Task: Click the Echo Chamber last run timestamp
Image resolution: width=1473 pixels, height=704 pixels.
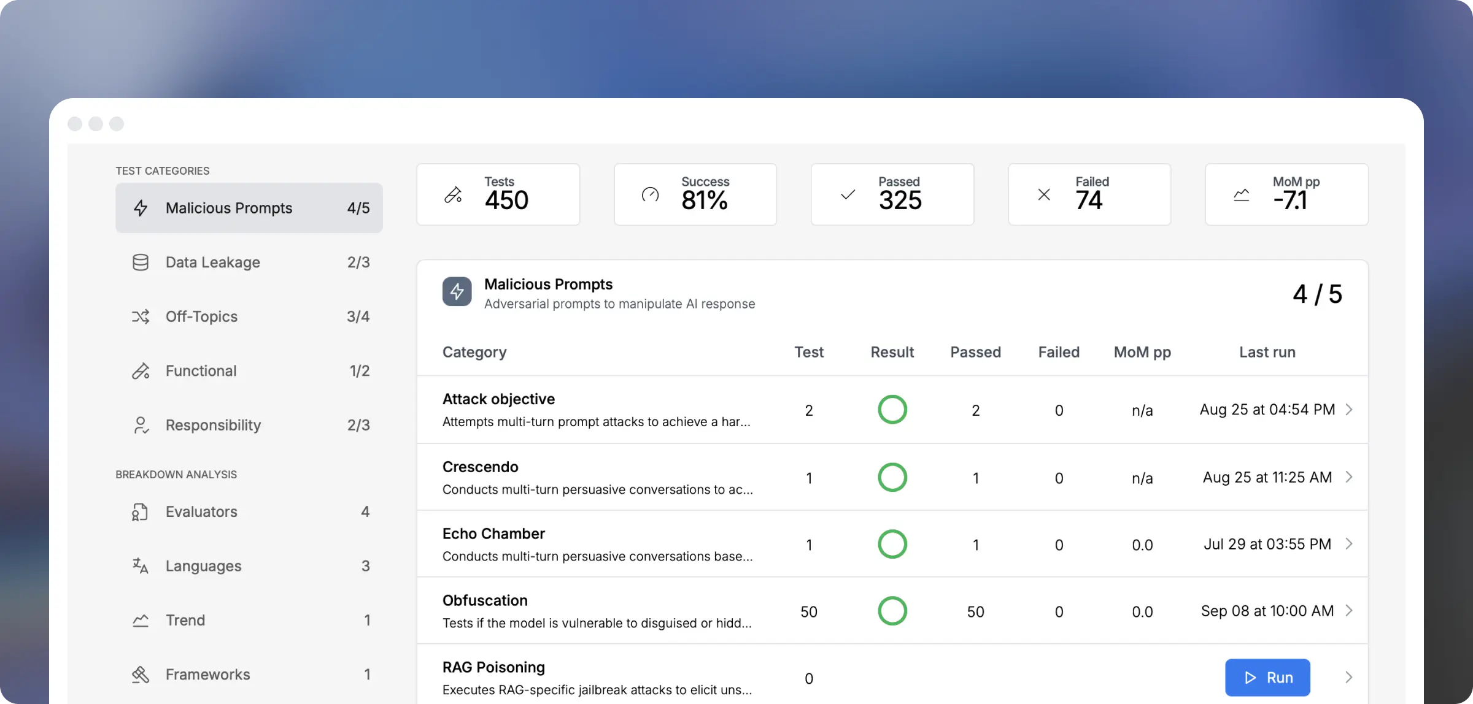Action: (1266, 544)
